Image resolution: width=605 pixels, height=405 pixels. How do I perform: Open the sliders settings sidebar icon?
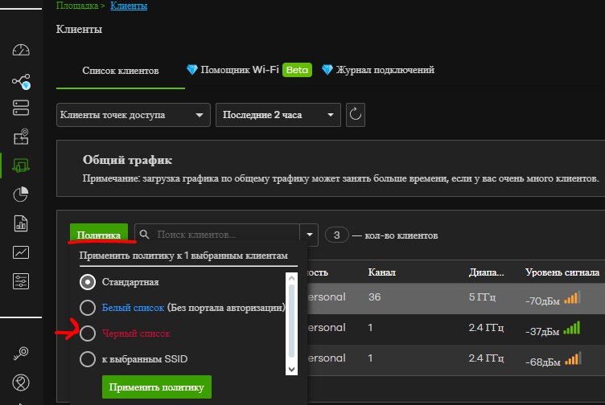click(x=21, y=281)
